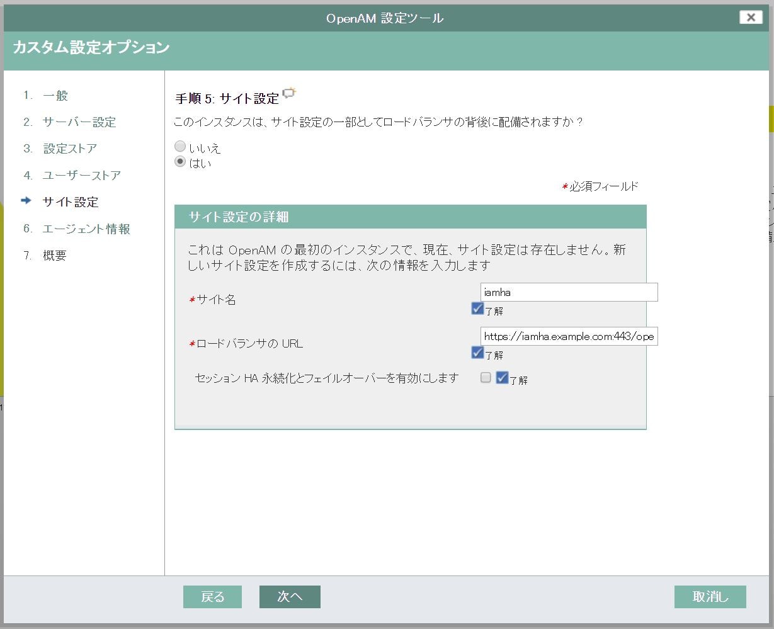Click the カスタム設定オプション heading
This screenshot has width=774, height=629.
click(91, 47)
